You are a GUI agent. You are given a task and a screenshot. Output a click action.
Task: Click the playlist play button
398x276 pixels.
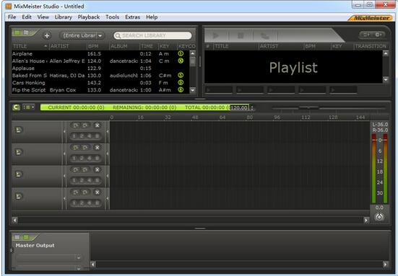click(x=216, y=36)
